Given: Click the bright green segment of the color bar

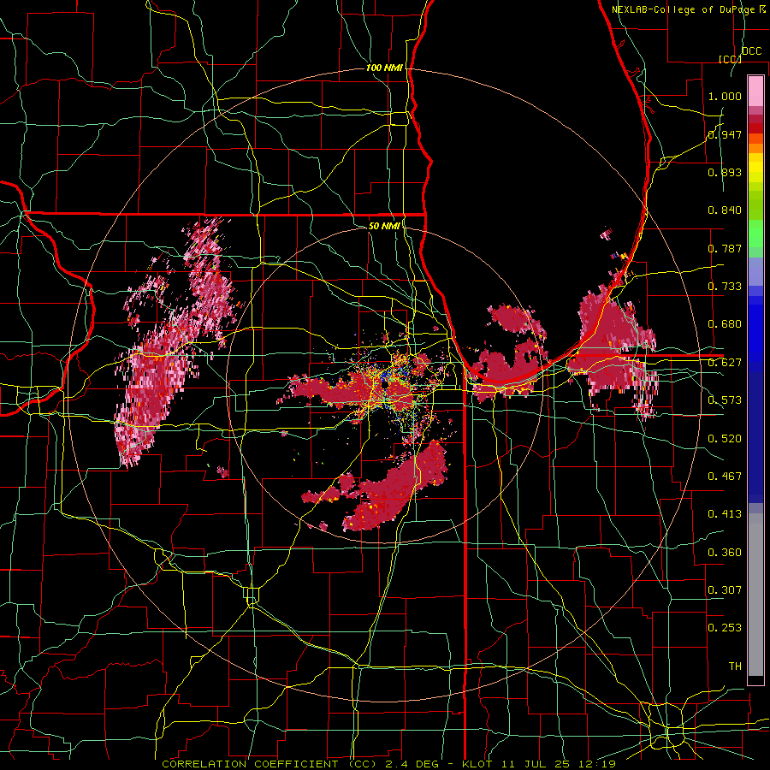Looking at the screenshot, I should 755,234.
